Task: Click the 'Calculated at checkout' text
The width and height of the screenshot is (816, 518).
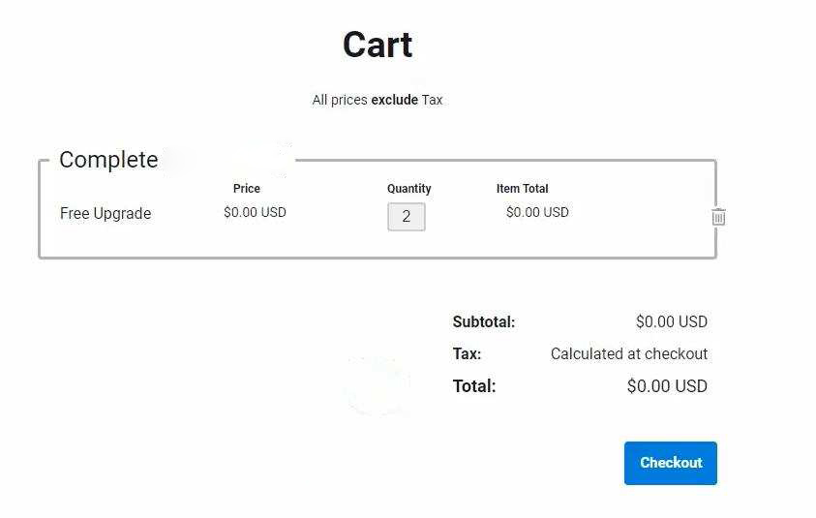Action: pyautogui.click(x=629, y=354)
